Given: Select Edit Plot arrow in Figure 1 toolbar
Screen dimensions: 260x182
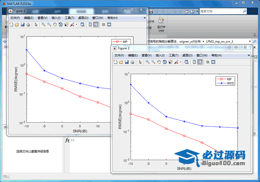Looking at the screenshot, I should (36, 24).
